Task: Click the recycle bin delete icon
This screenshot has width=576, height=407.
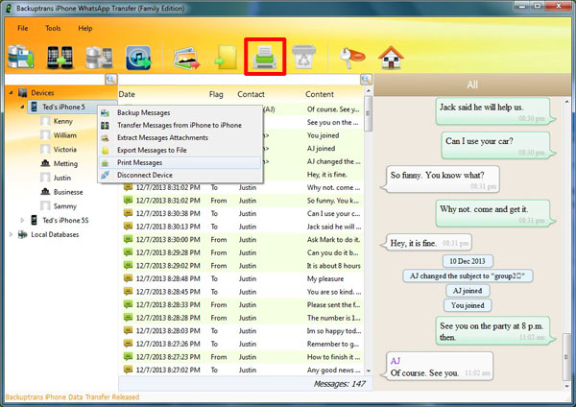Action: tap(303, 57)
